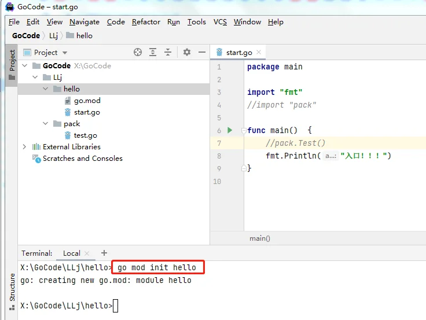Select the hello folder in project tree
Viewport: 426px width, 320px height.
click(x=113, y=89)
